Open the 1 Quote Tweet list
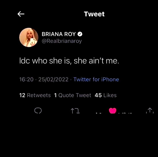The height and width of the screenshot is (157, 158). point(72,95)
